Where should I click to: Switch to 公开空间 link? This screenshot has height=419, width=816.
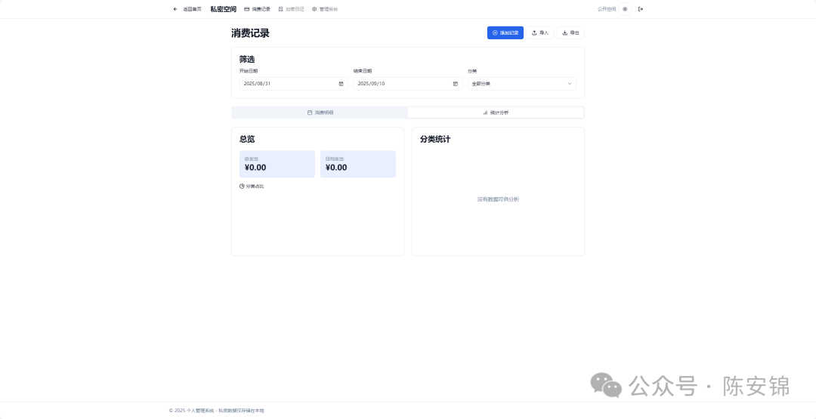tap(606, 9)
